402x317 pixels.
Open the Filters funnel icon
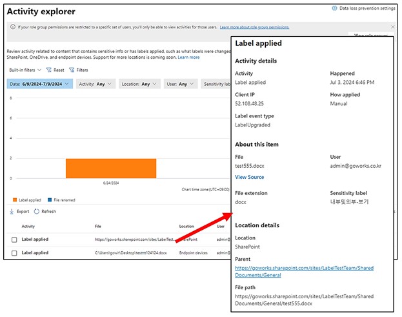[x=72, y=70]
